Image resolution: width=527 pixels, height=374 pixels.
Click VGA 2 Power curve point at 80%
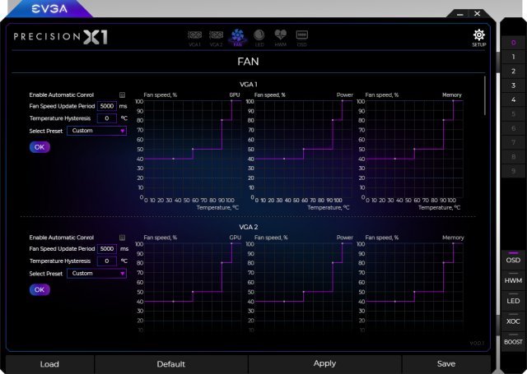333,263
